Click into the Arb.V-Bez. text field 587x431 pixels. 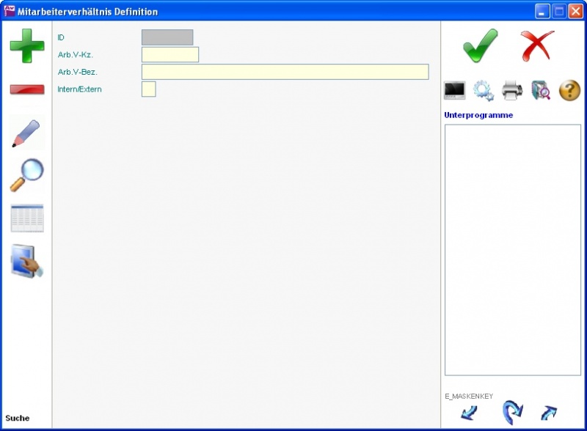285,72
